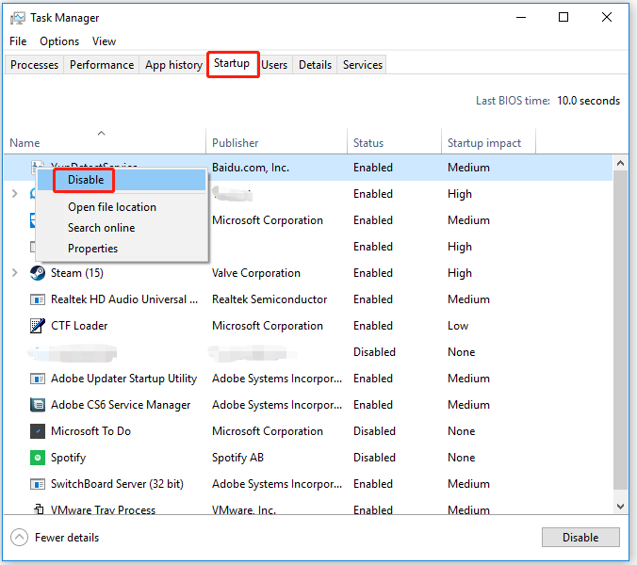The image size is (637, 565).
Task: Open the View menu
Action: [104, 41]
